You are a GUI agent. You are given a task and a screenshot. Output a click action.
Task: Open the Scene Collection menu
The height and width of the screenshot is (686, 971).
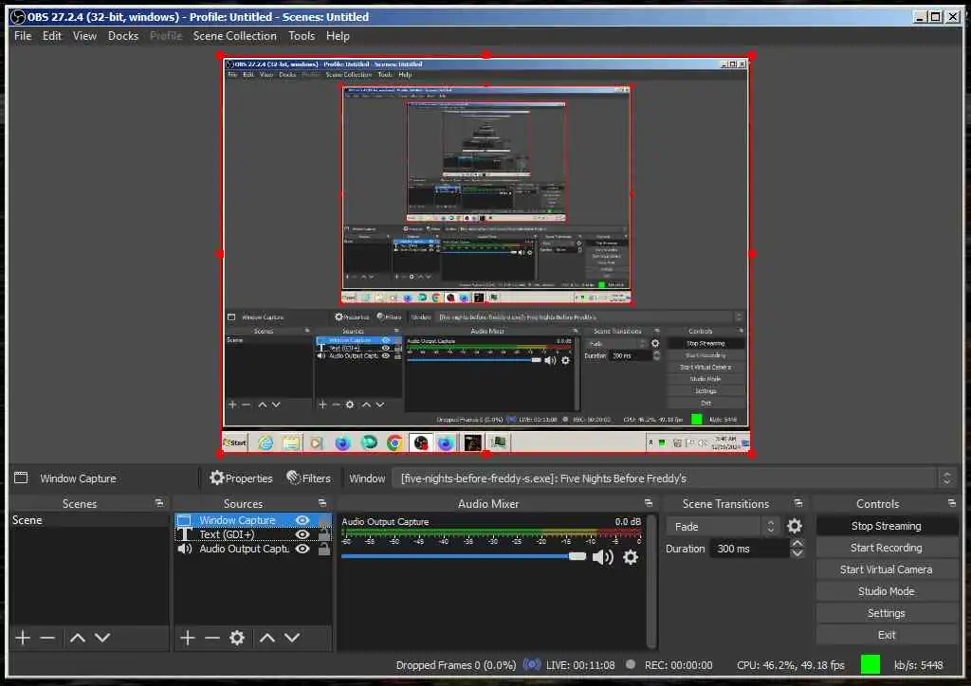coord(235,36)
